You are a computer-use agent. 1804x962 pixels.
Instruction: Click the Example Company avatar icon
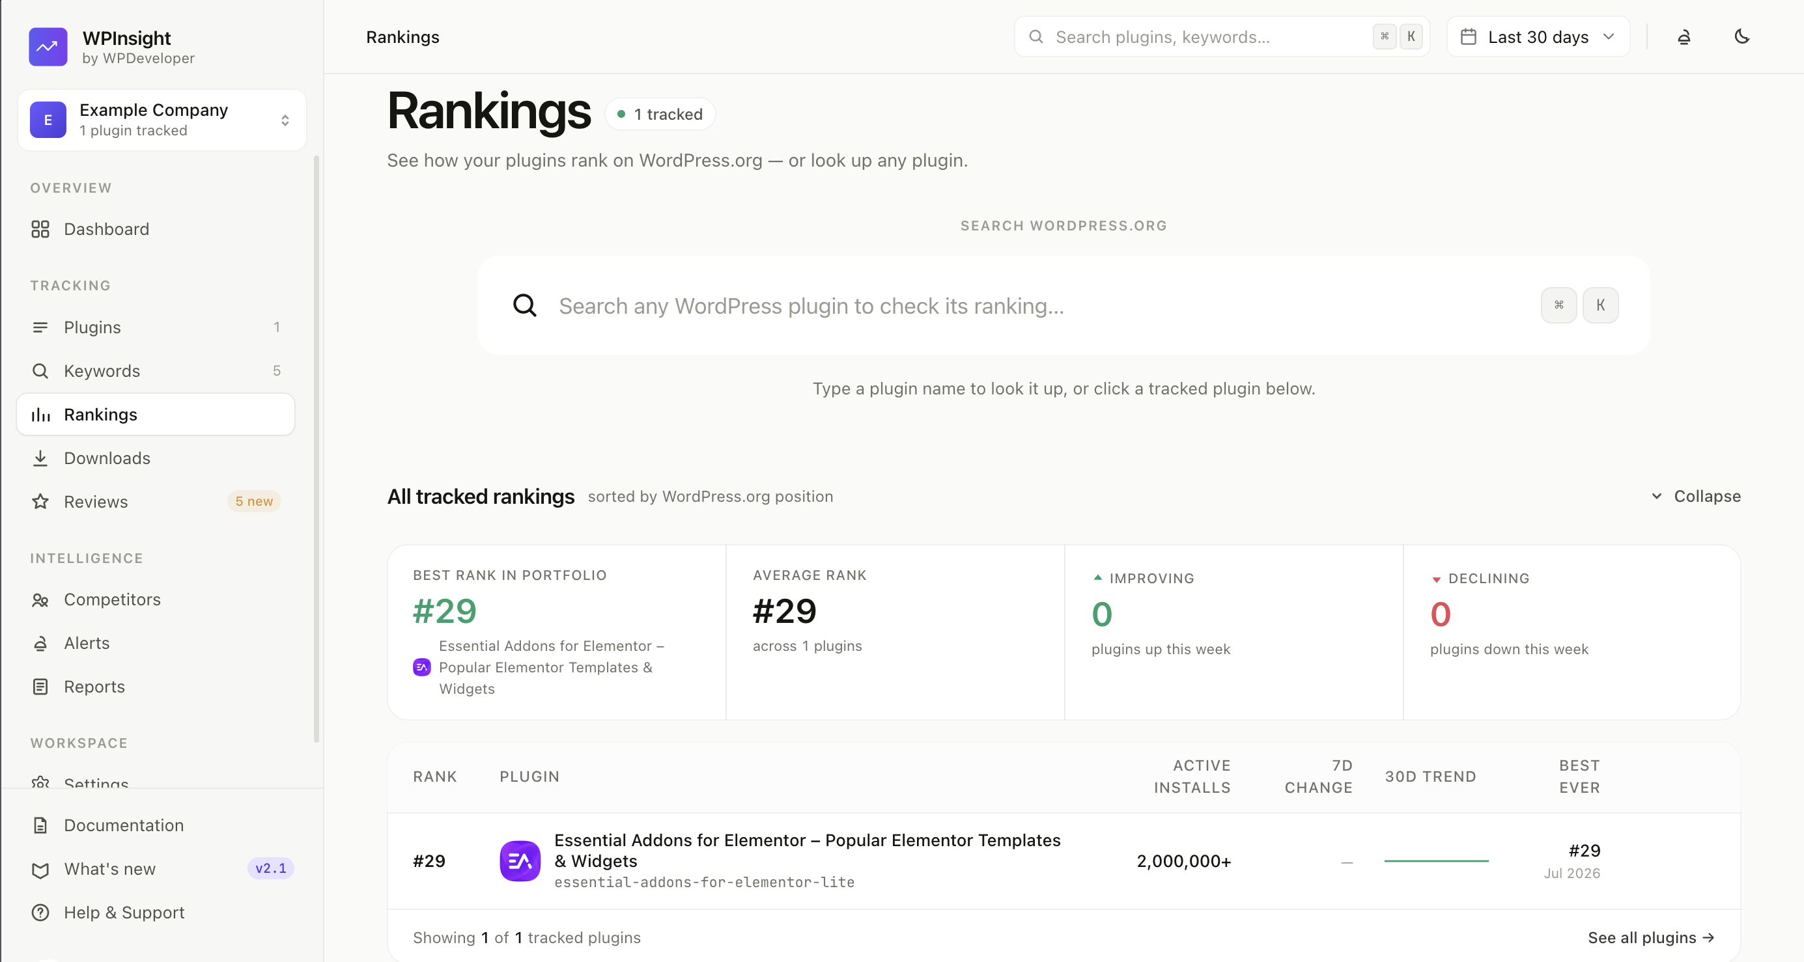(x=48, y=120)
